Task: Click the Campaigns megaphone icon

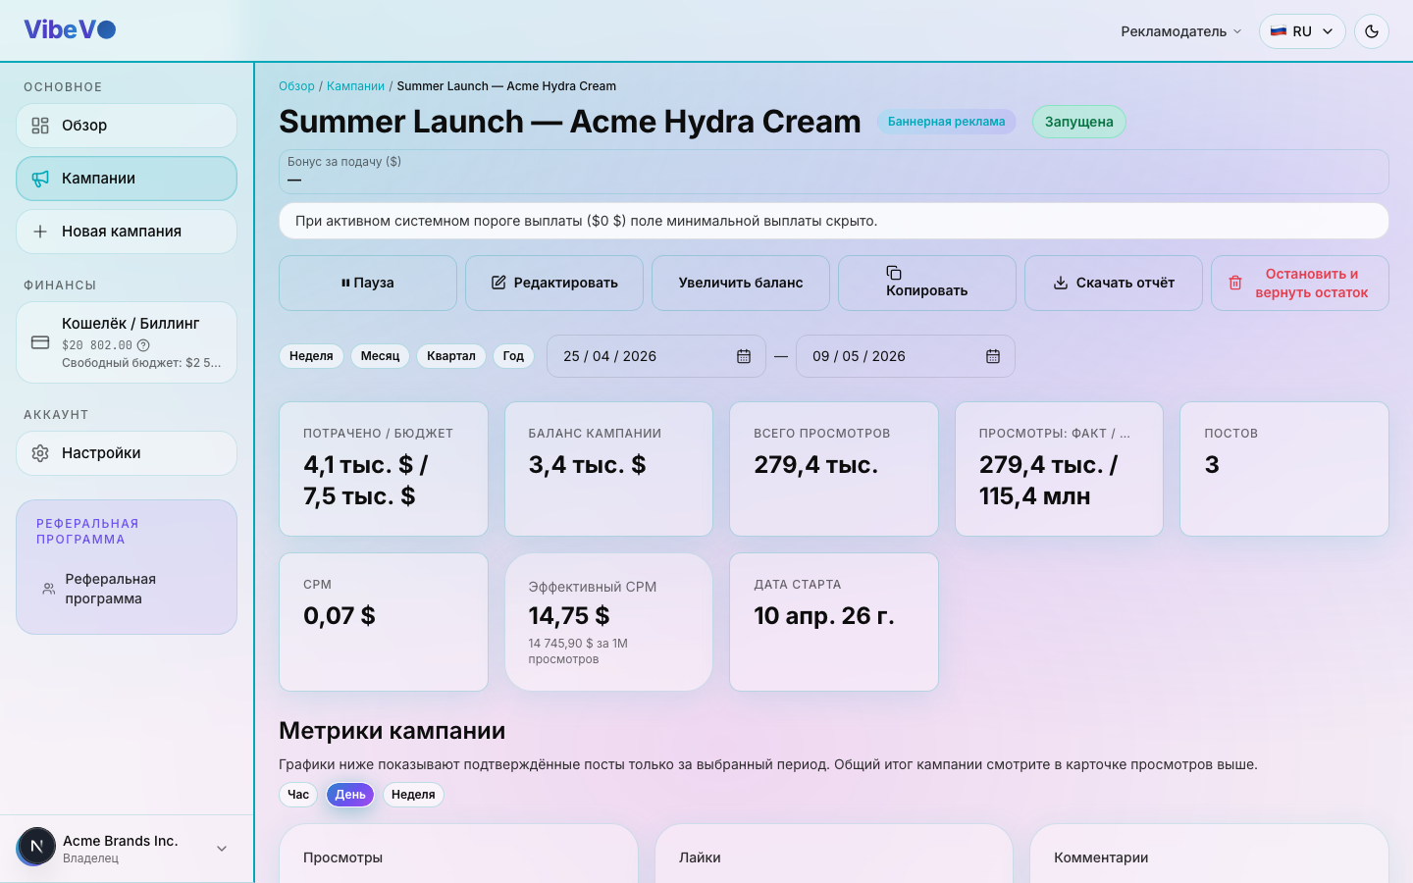Action: [40, 179]
